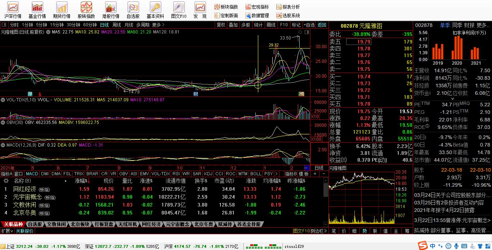Viewport: 492px width, 250px height.
Task: Open the 03月24日 controlling shareholder announcement link
Action: pos(452,195)
